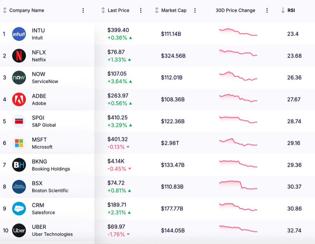This screenshot has height=244, width=315.
Task: Open the NFLX ticker link
Action: tap(39, 53)
